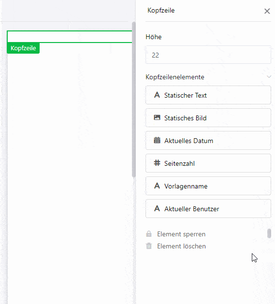The width and height of the screenshot is (275, 304).
Task: Close the Kopfzeile settings panel
Action: tap(267, 11)
